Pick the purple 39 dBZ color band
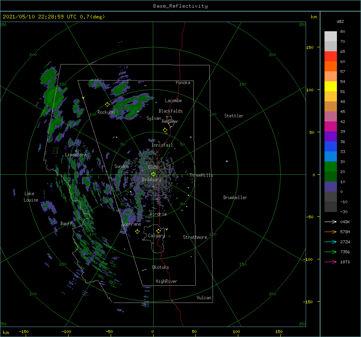361x337 pixels. tap(331, 136)
